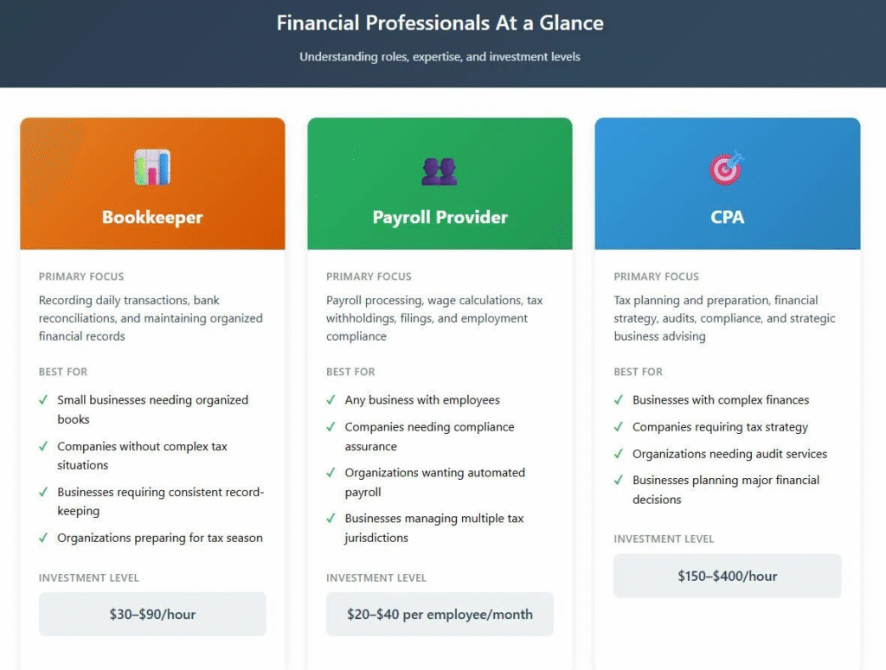Click the two-people icon above Payroll Provider
Image resolution: width=886 pixels, height=670 pixels.
(x=440, y=170)
